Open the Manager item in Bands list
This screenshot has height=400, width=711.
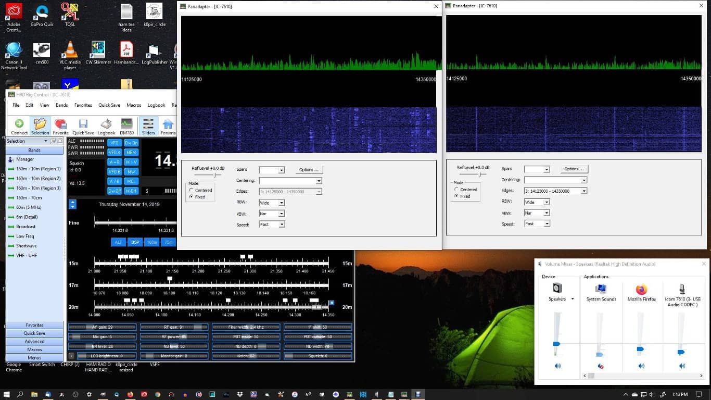tap(24, 159)
